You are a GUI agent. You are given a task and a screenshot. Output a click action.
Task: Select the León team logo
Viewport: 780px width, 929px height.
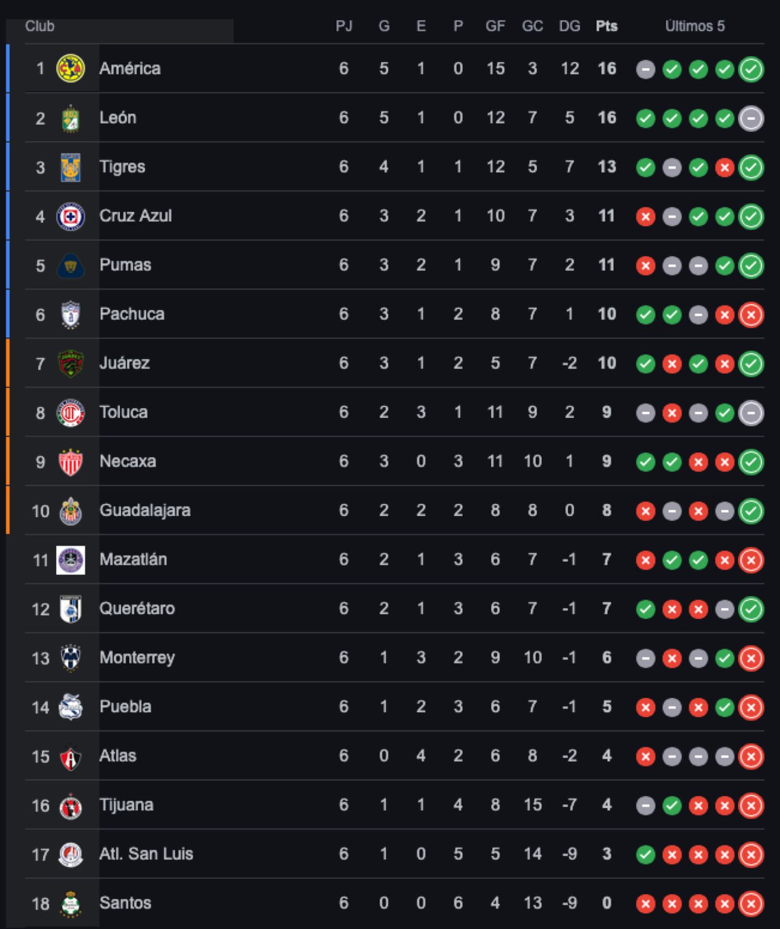click(70, 117)
